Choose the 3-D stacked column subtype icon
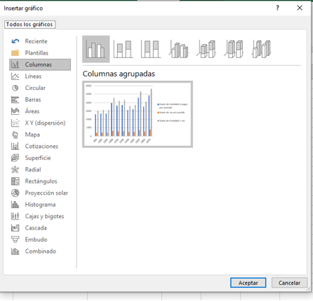Viewport: 313px width, 301px height. click(x=207, y=49)
